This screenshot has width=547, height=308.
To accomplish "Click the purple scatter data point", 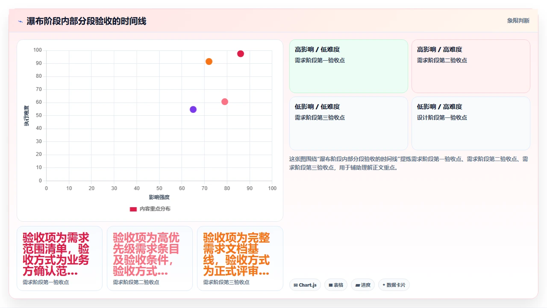I will [x=193, y=109].
